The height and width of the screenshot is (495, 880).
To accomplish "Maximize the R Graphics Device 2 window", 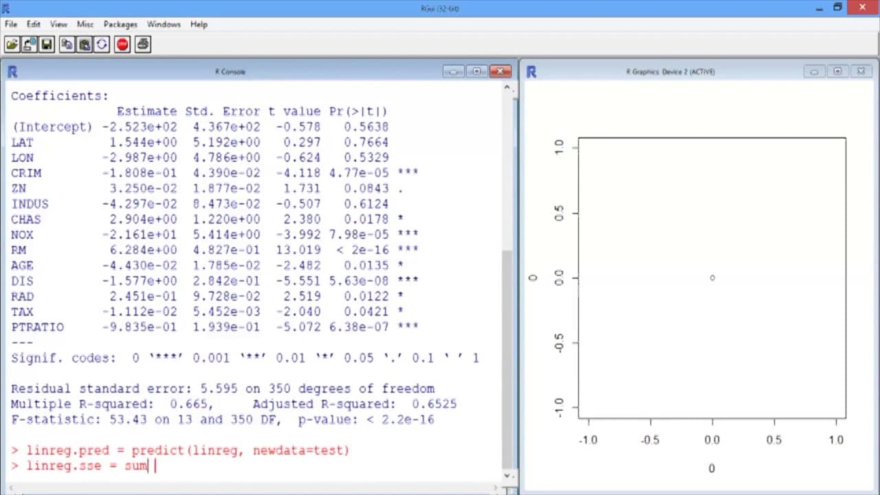I will (837, 71).
